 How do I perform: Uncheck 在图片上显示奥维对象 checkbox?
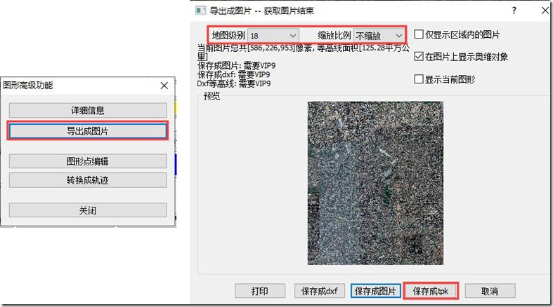click(419, 57)
